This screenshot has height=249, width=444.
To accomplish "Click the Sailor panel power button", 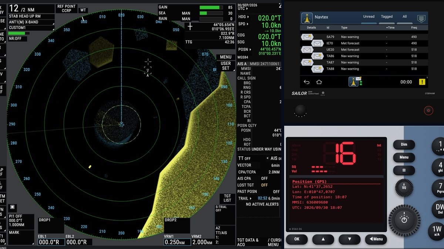I will point(428,110).
